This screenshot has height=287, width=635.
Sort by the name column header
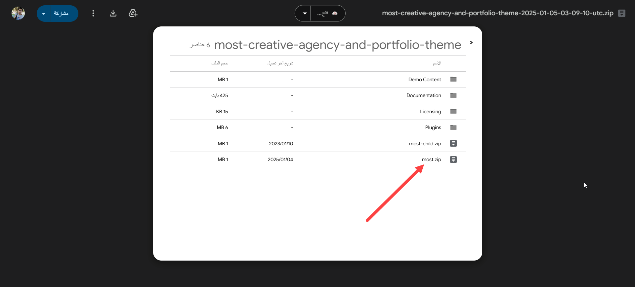click(437, 63)
